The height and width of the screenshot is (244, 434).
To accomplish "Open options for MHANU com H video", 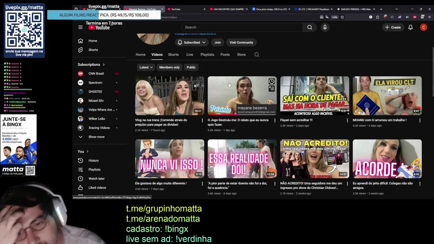I will coord(420,120).
